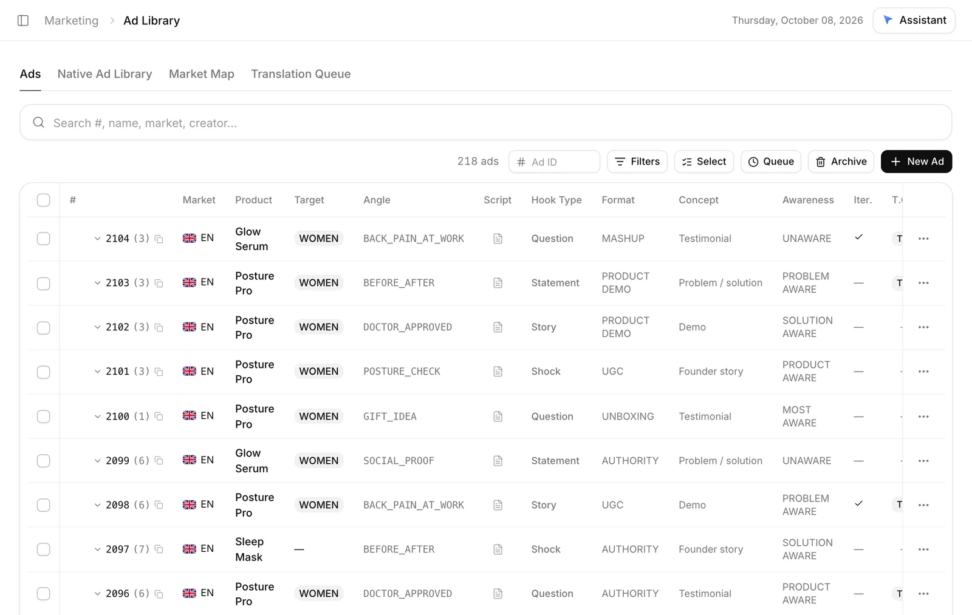The image size is (972, 615).
Task: Open the Translation Queue tab
Action: coord(301,74)
